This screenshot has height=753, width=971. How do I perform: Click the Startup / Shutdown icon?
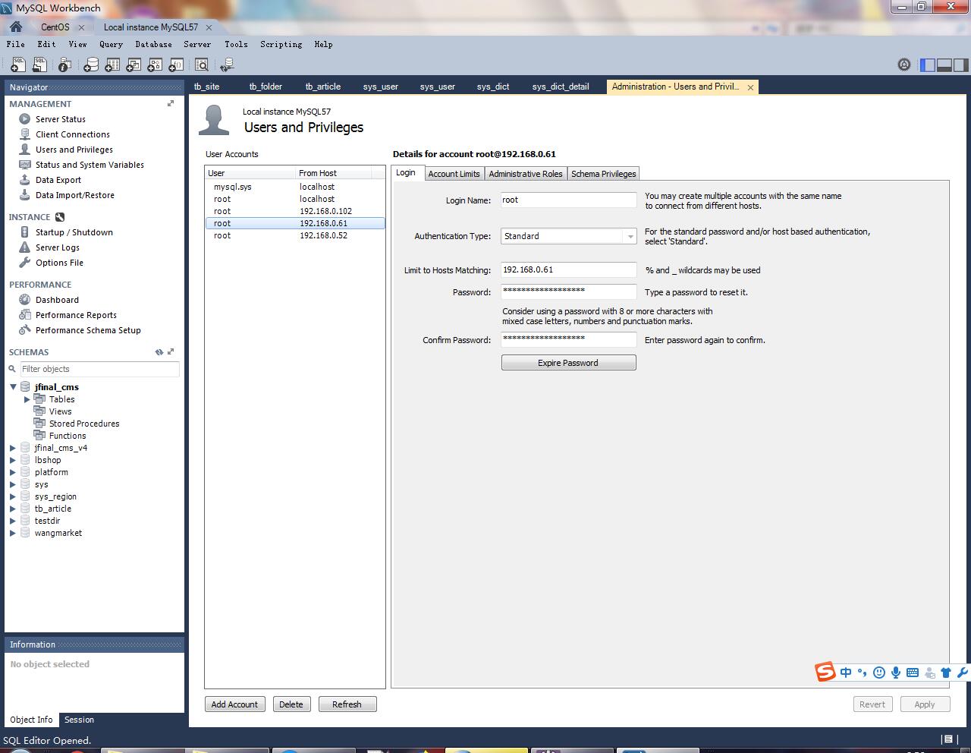(25, 232)
